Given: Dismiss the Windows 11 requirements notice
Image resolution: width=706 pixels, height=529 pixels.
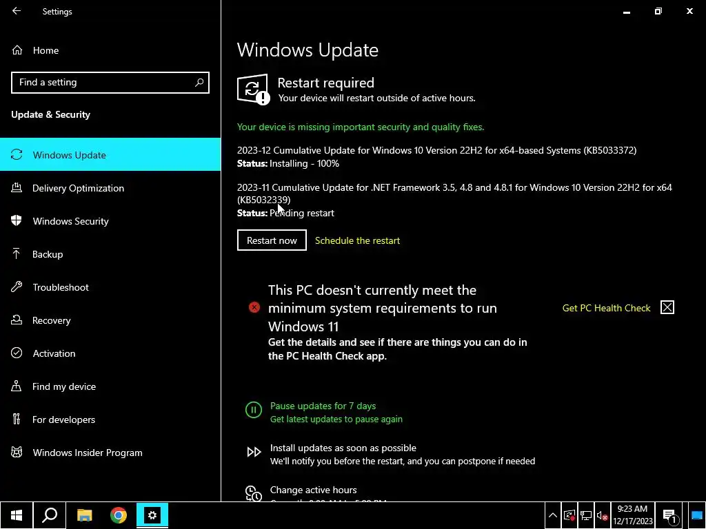Looking at the screenshot, I should click(x=667, y=308).
